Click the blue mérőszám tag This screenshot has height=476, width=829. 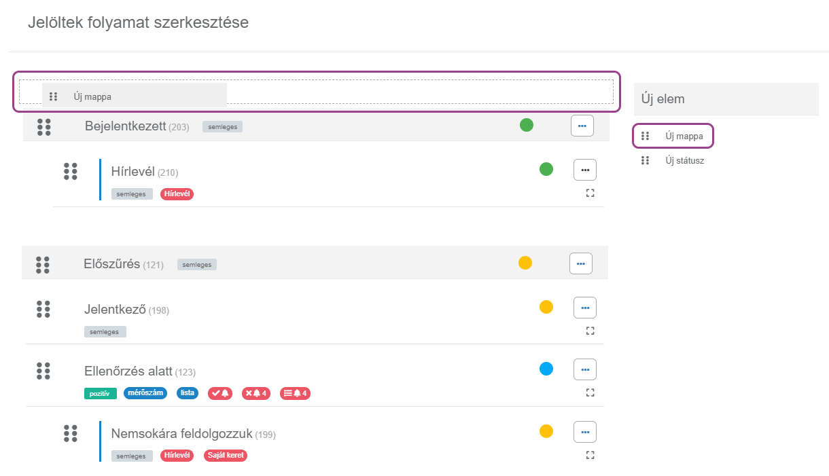click(145, 393)
